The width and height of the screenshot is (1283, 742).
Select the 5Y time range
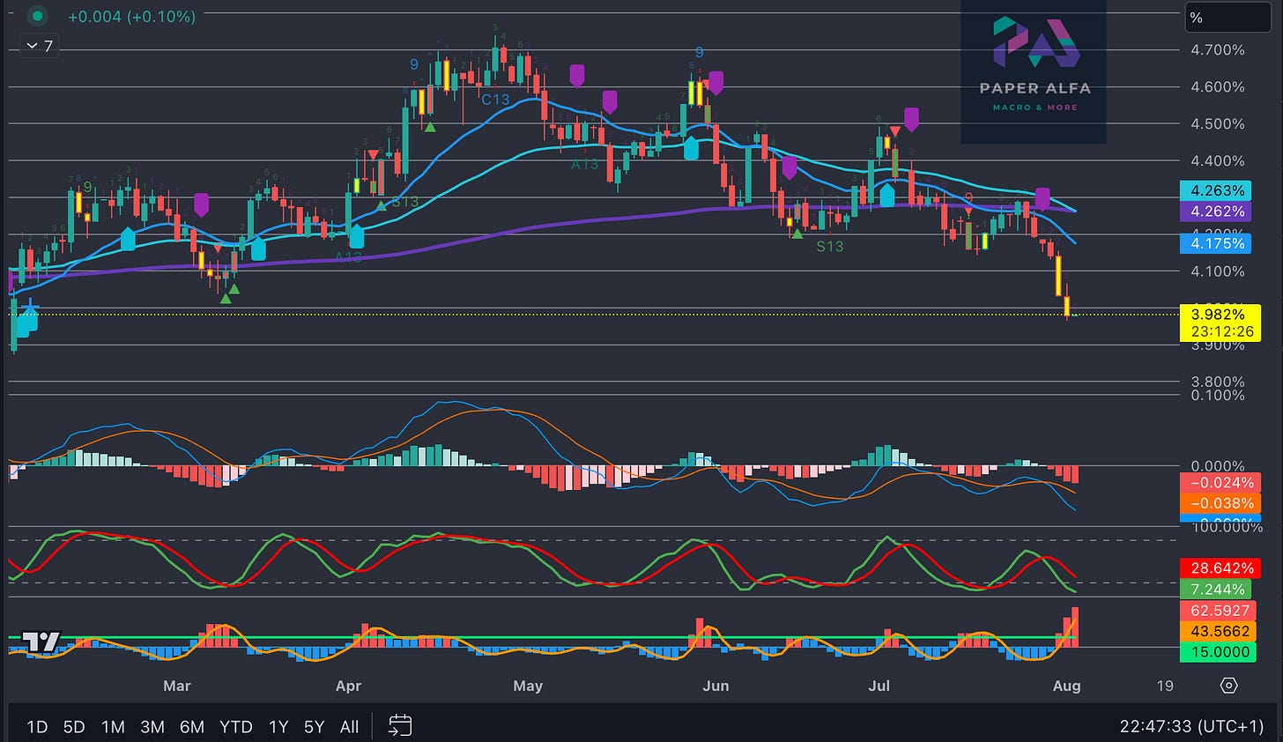[x=314, y=727]
